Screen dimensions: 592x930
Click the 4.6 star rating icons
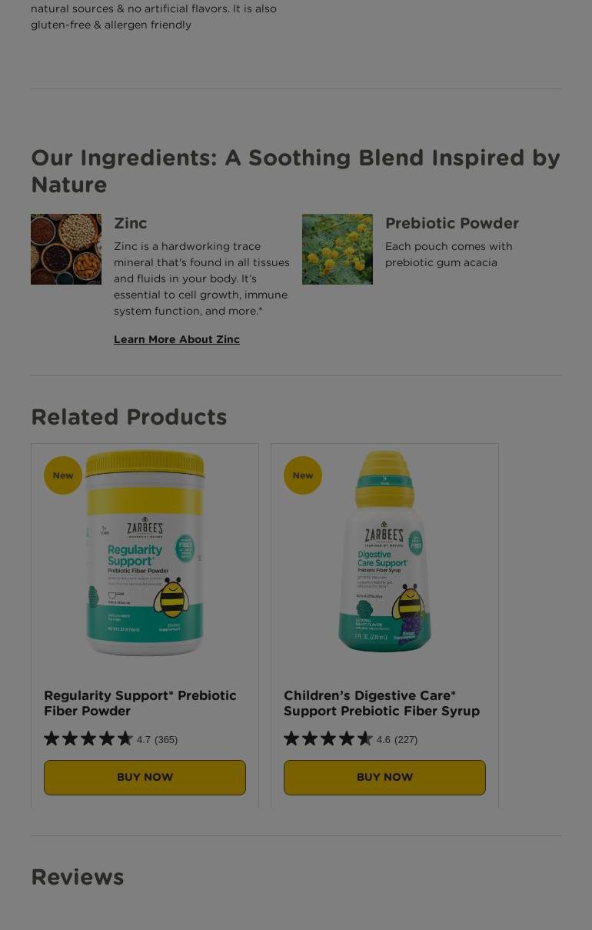[328, 739]
